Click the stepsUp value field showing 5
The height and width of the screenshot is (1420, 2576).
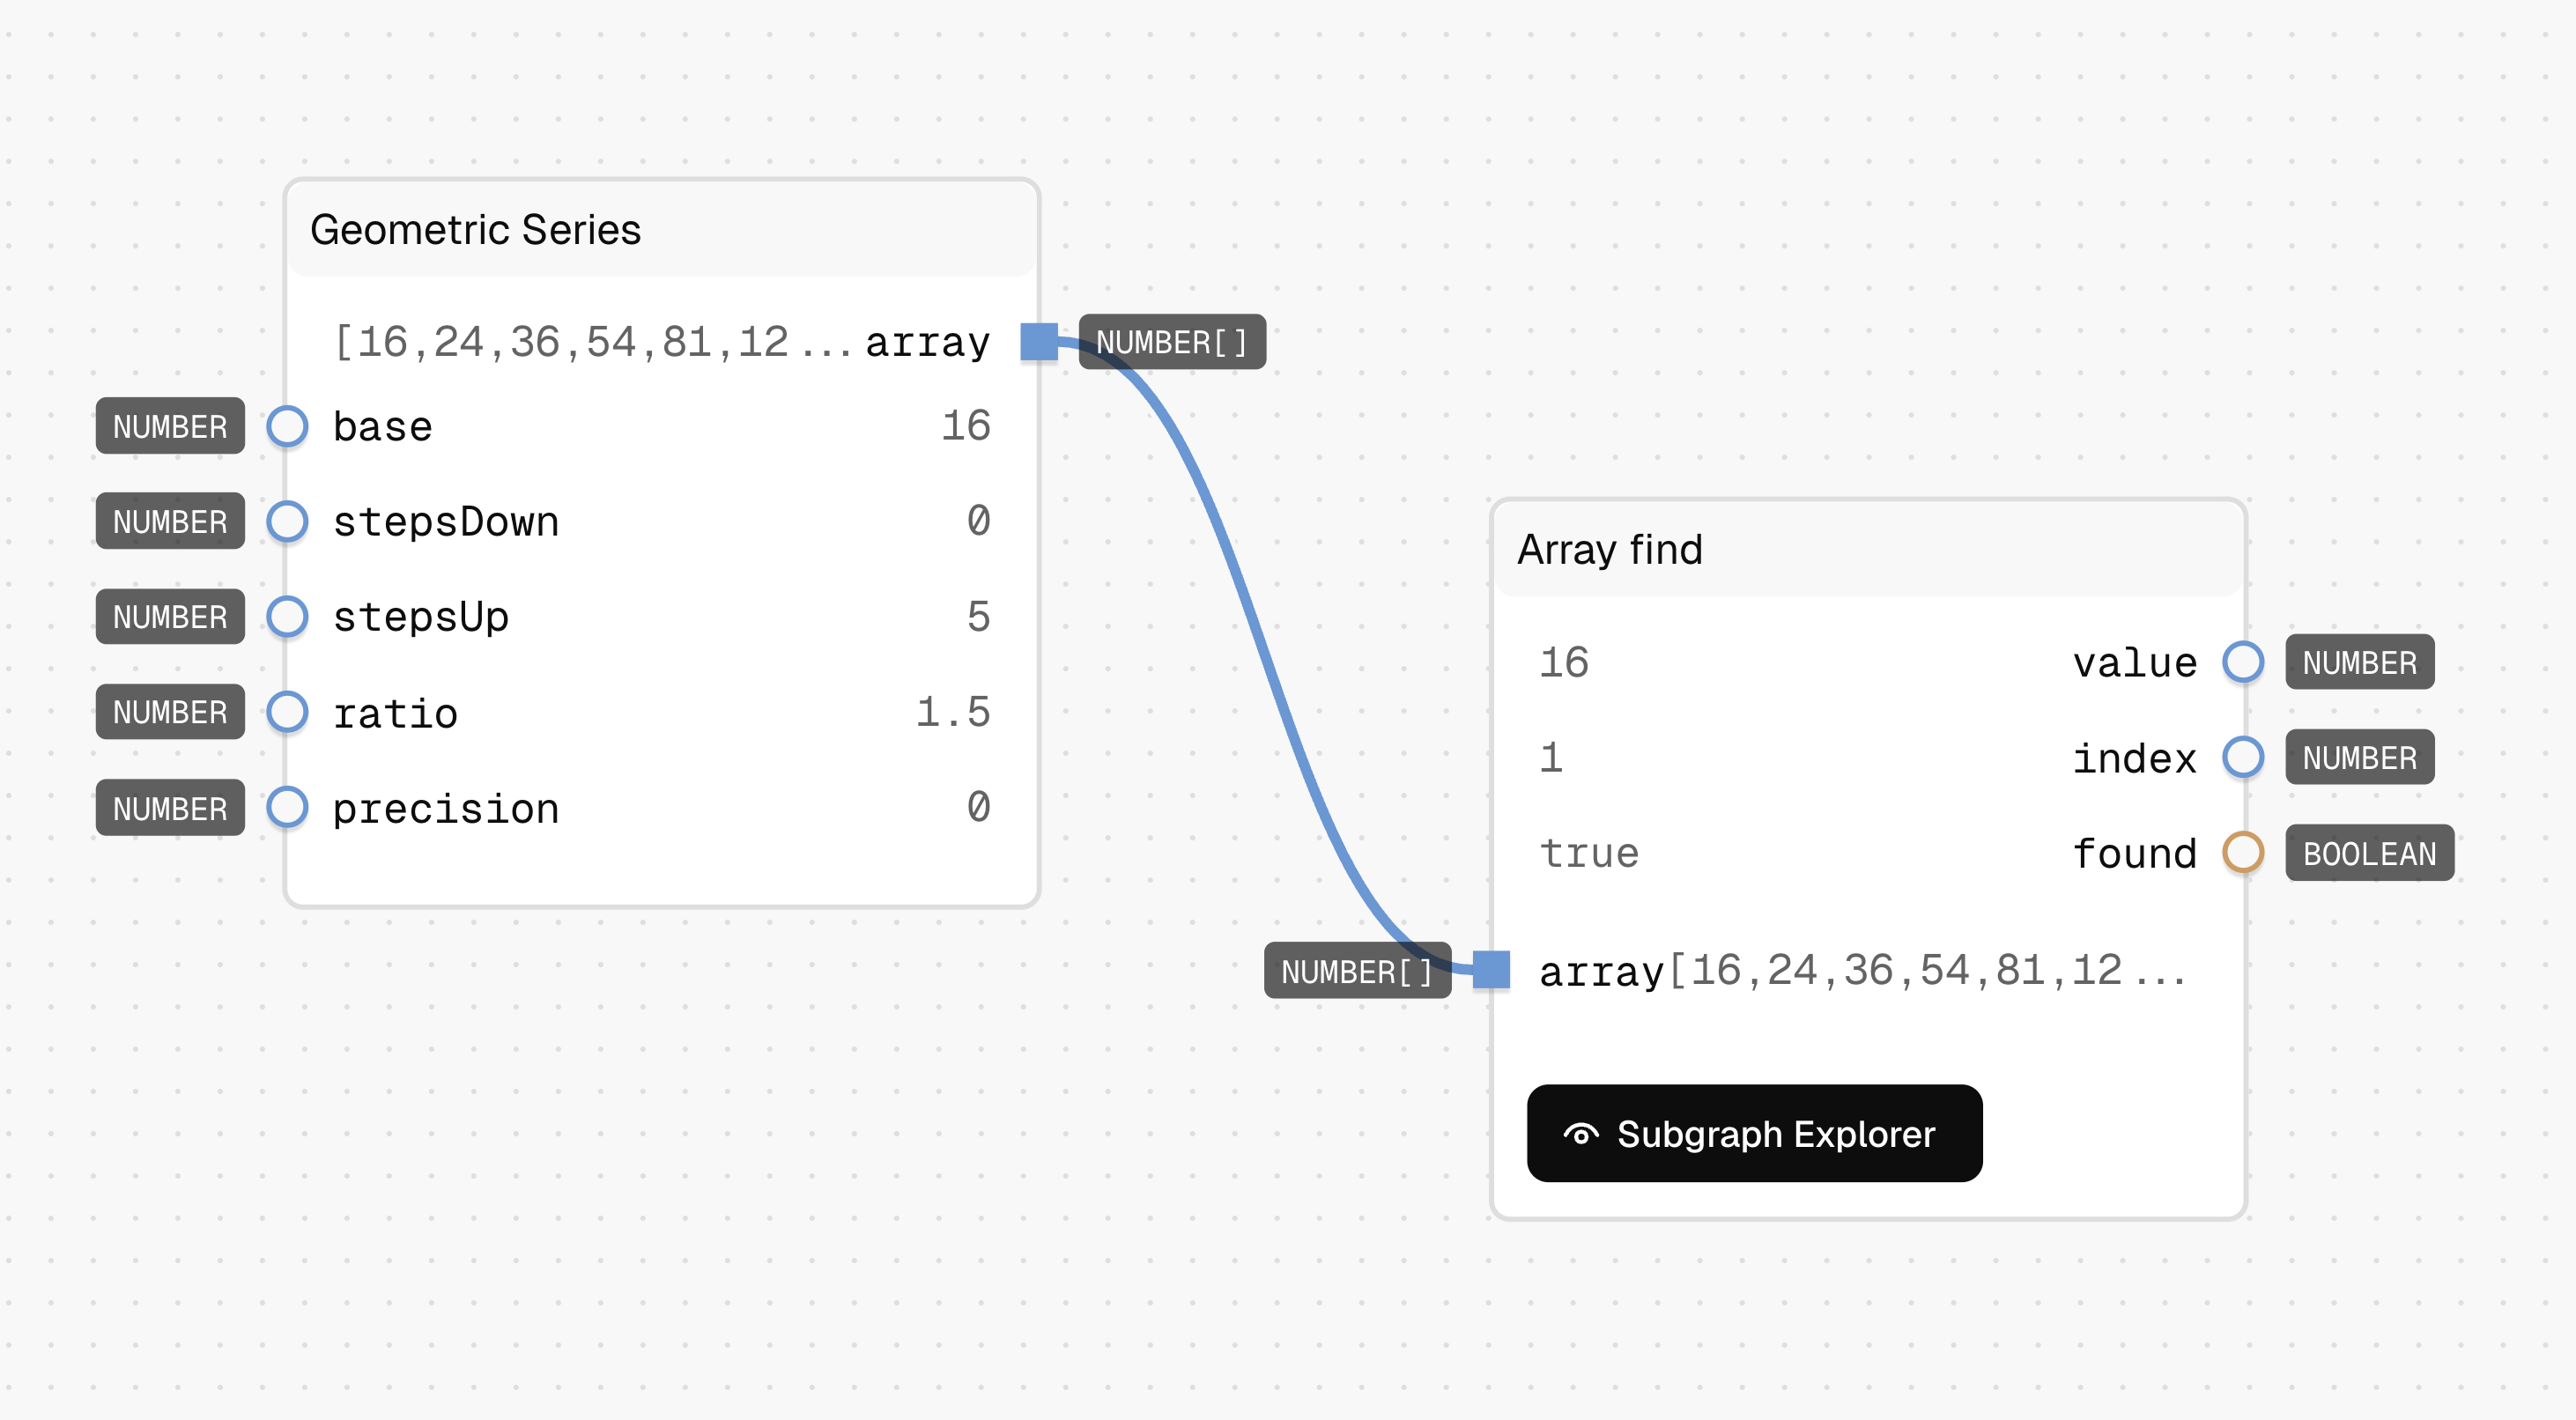(x=978, y=616)
